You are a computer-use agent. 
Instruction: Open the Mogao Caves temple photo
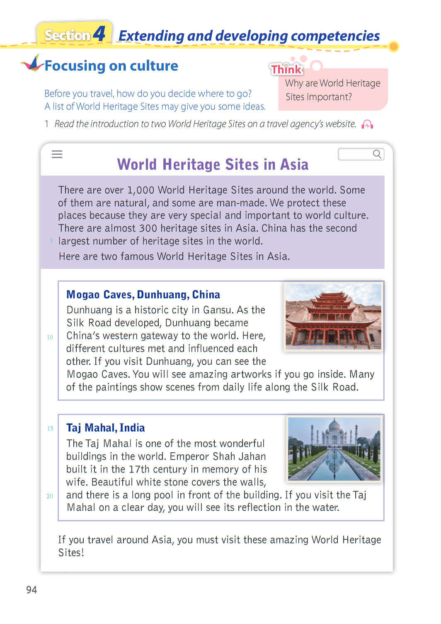(x=333, y=317)
